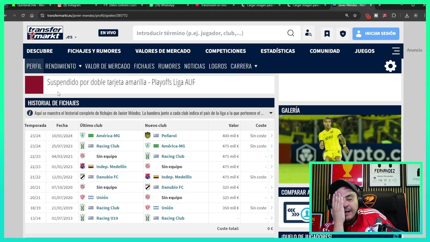Open Indep. Medellín link in 12/01/2022 row
Image resolution: width=430 pixels, height=242 pixels.
pyautogui.click(x=176, y=177)
